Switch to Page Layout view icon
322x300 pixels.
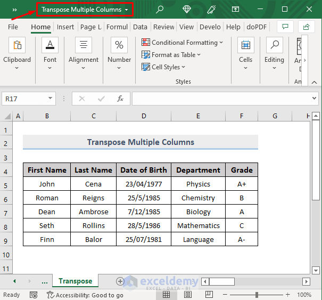(x=188, y=295)
